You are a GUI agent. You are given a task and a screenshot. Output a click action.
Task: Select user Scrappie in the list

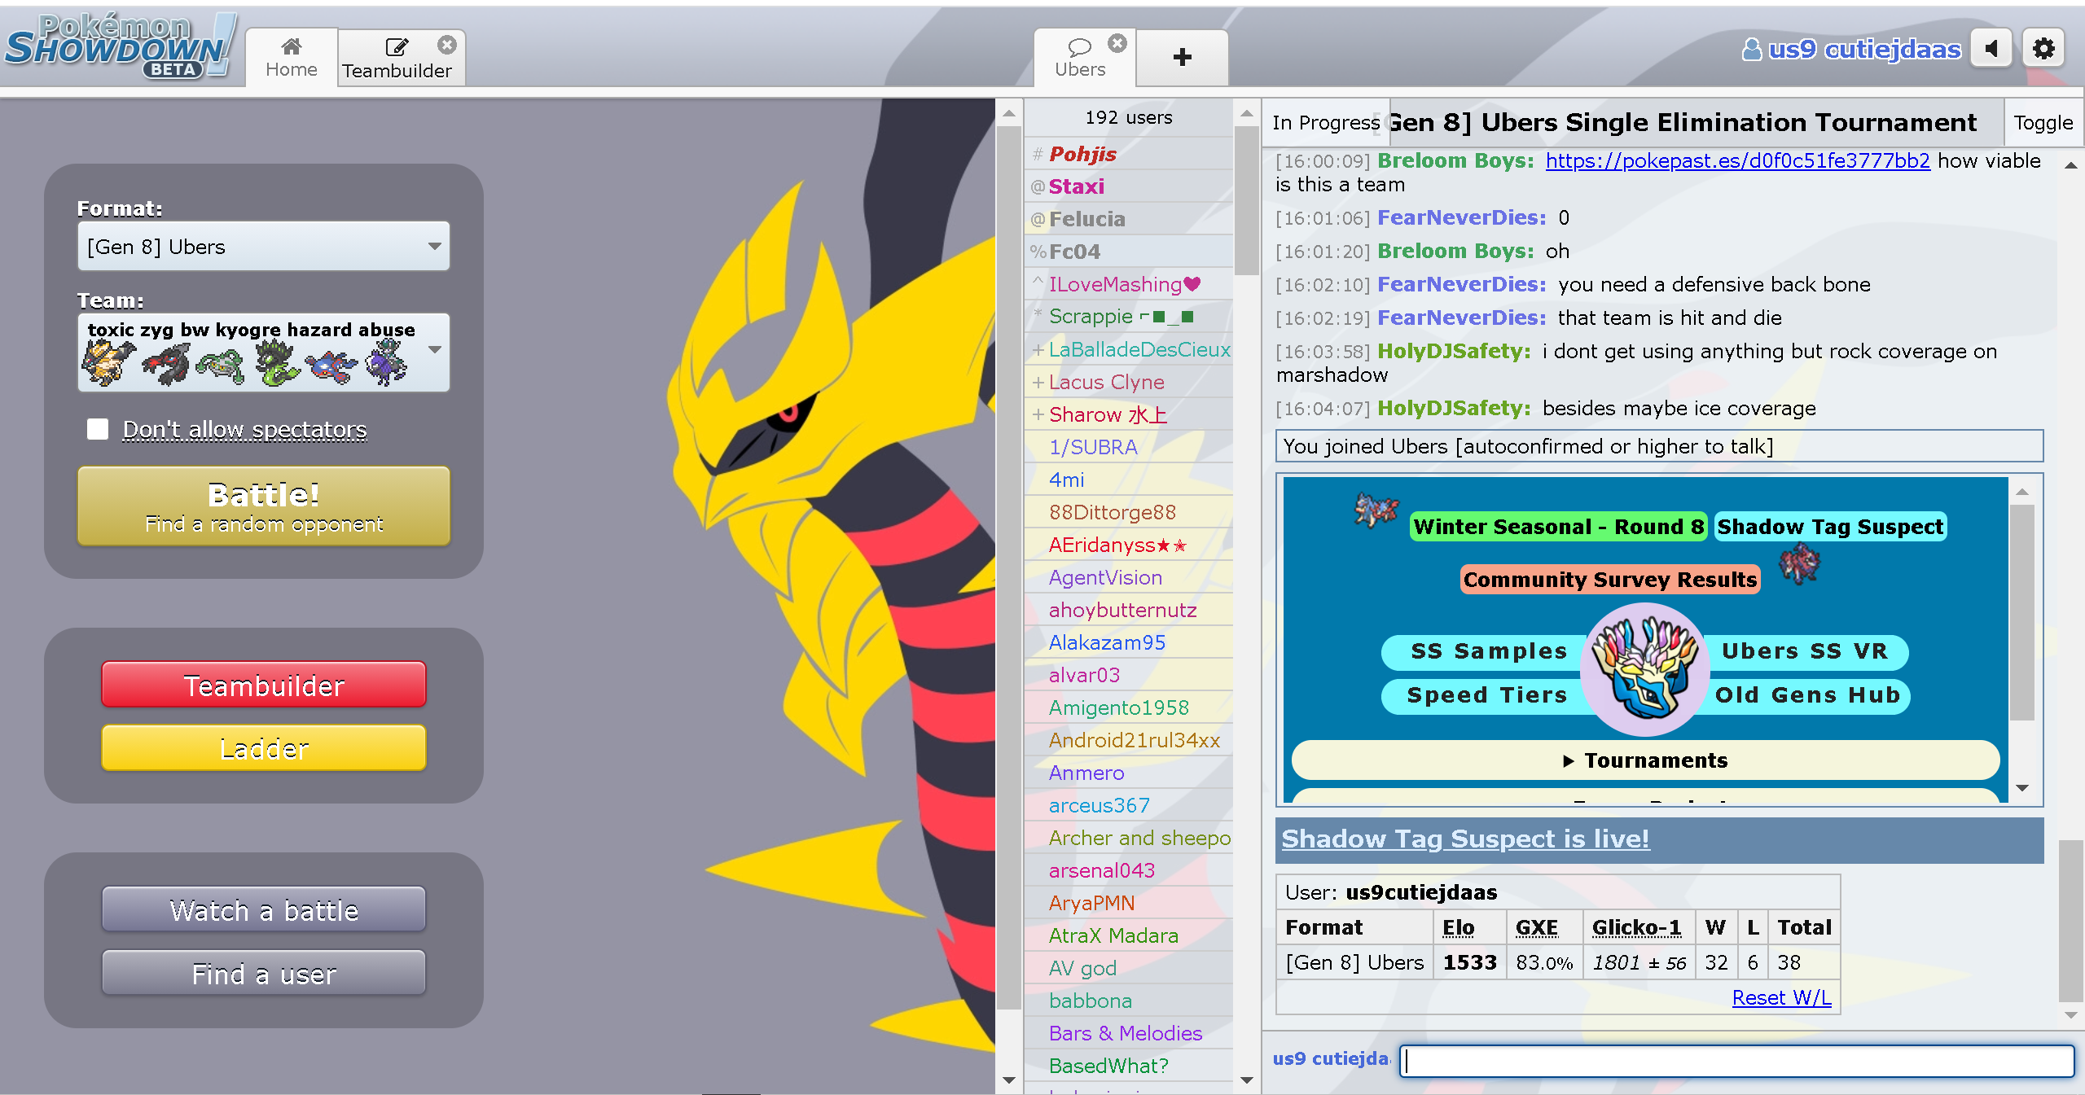coord(1128,317)
